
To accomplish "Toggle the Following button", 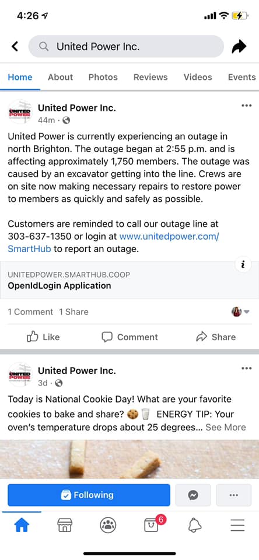I will click(89, 495).
